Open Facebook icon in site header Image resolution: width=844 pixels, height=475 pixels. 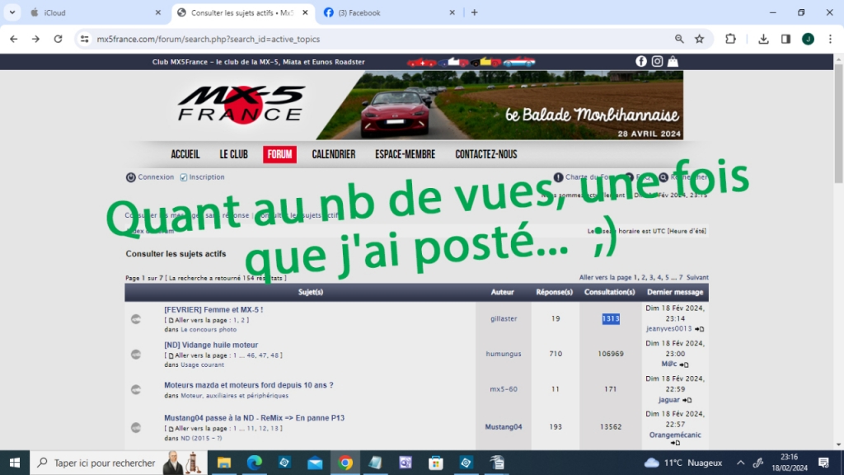(x=640, y=61)
